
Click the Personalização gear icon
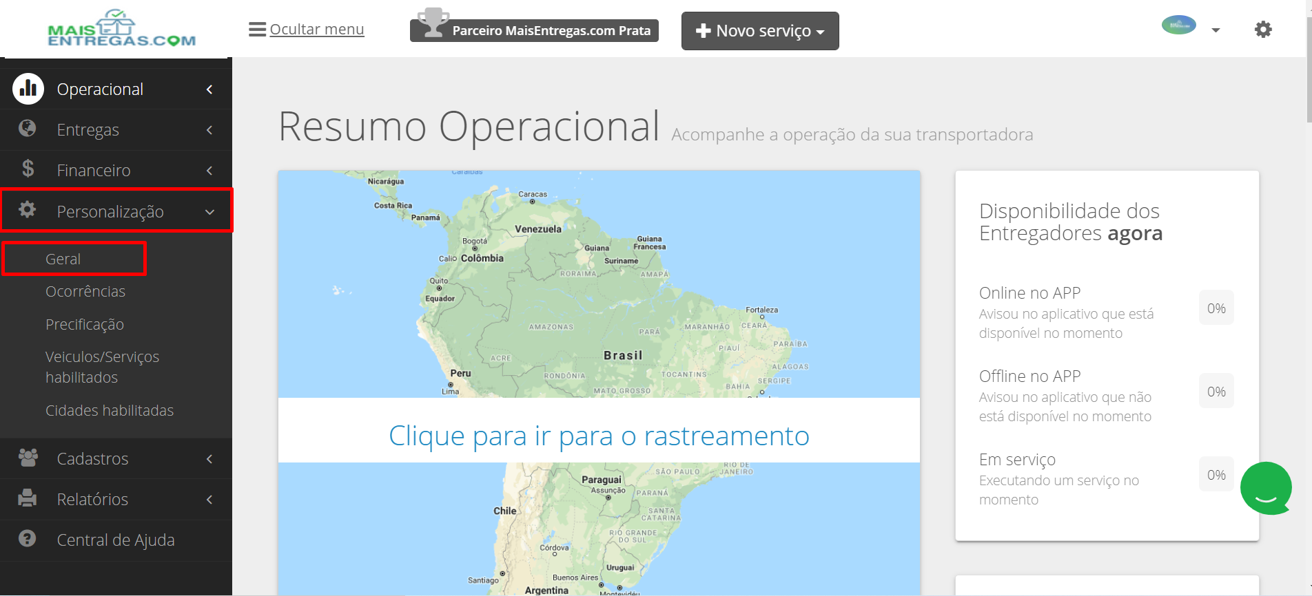28,209
